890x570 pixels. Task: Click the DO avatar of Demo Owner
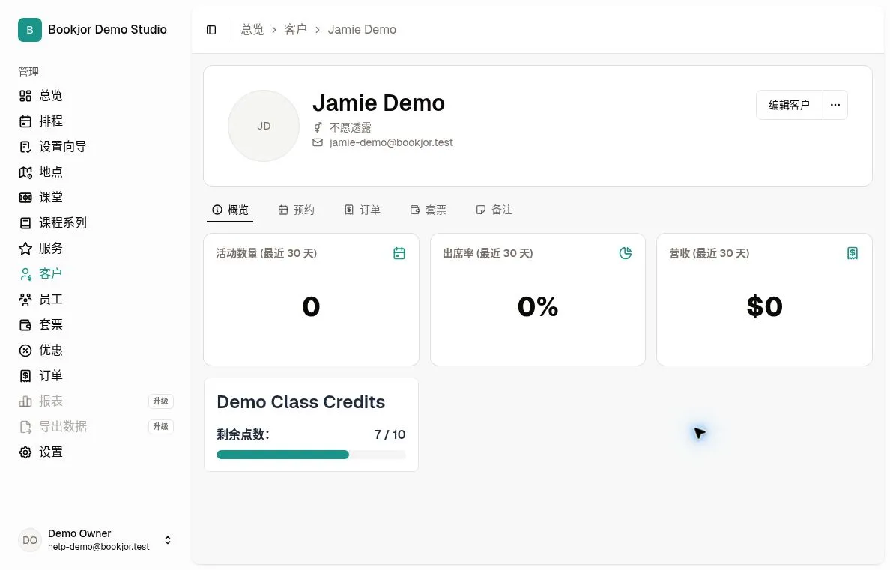pos(30,540)
